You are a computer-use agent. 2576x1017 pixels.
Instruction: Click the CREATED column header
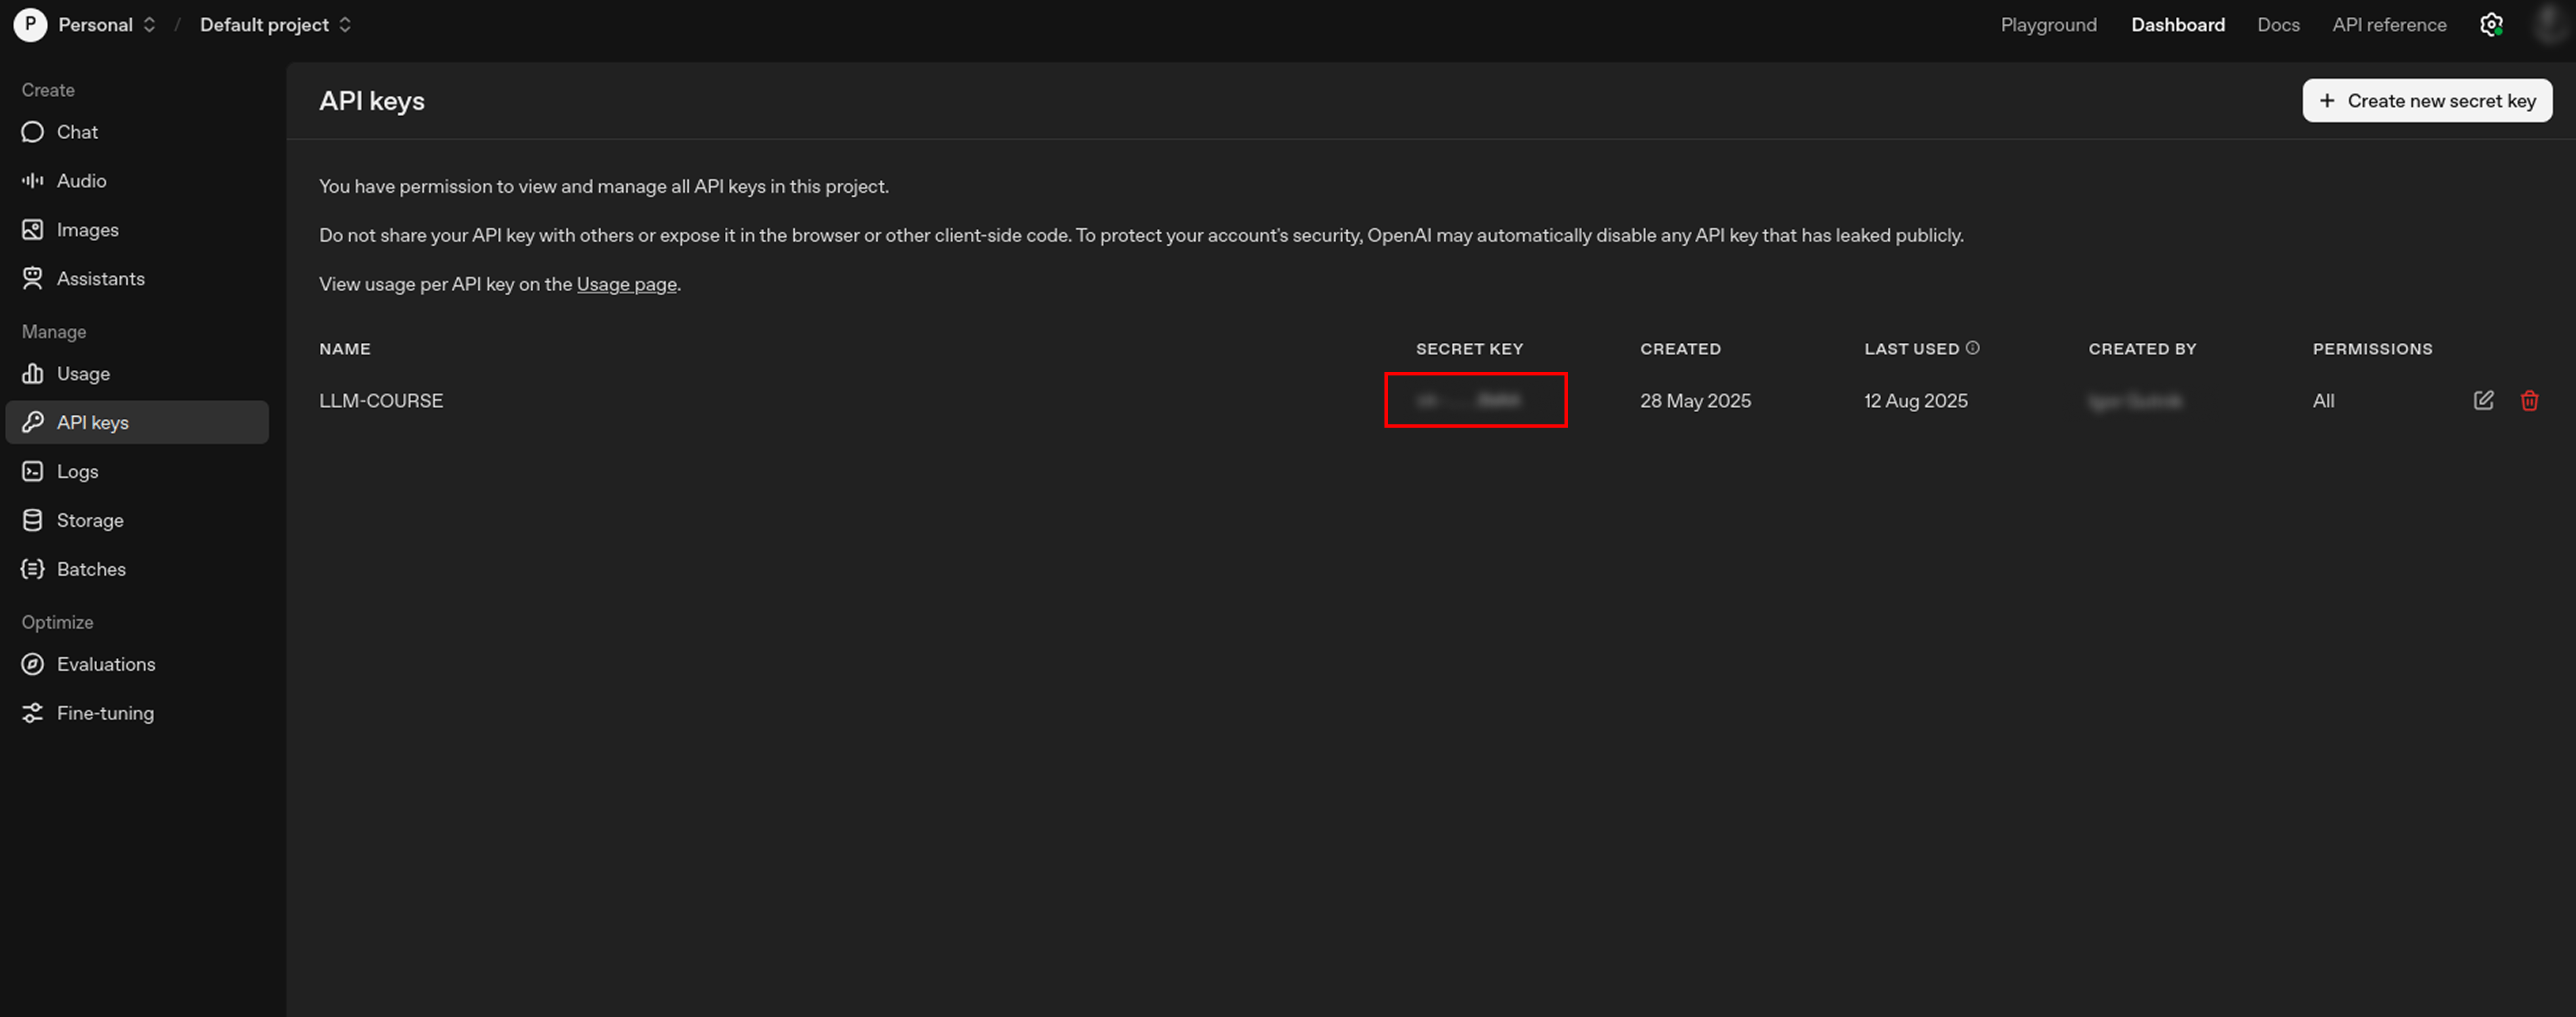1680,349
